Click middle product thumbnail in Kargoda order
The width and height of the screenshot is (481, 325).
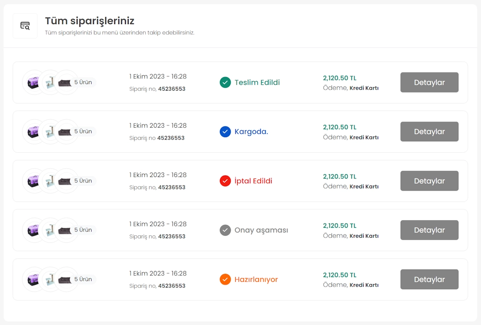click(x=50, y=132)
